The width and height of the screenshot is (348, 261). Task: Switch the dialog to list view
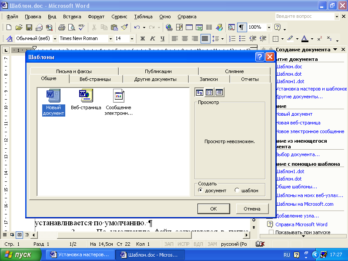[x=209, y=92]
